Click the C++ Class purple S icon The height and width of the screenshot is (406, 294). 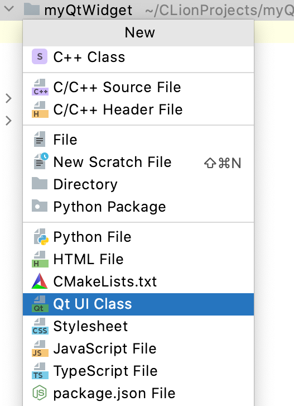point(40,57)
